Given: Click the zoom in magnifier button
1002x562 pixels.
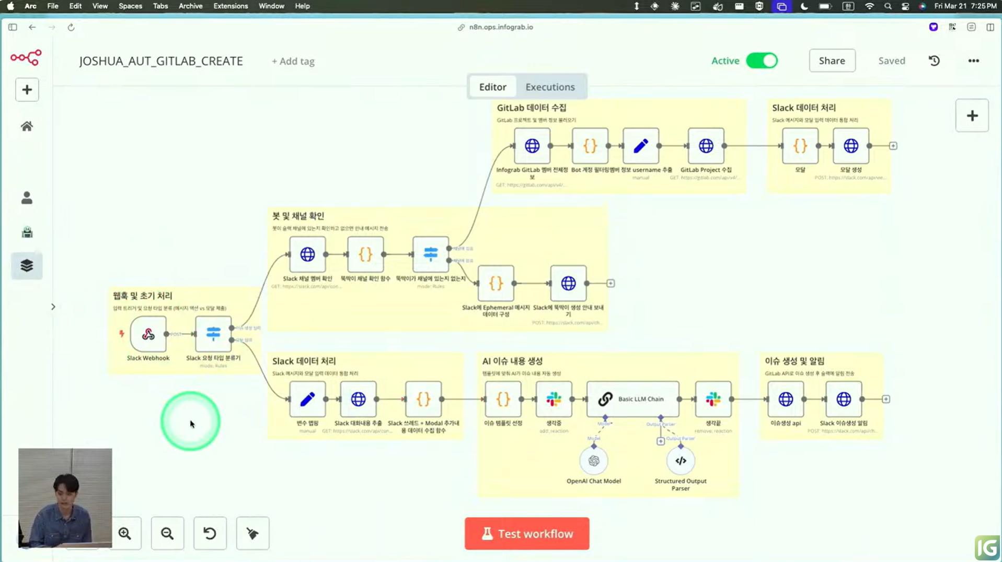Looking at the screenshot, I should click(125, 533).
